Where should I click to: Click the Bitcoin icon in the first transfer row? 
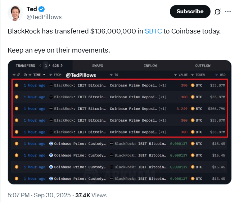[17, 85]
